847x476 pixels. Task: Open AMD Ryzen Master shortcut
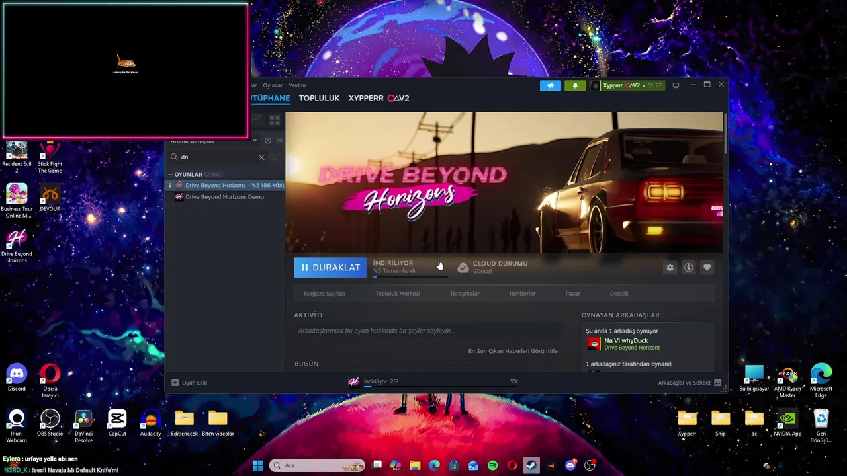point(787,381)
